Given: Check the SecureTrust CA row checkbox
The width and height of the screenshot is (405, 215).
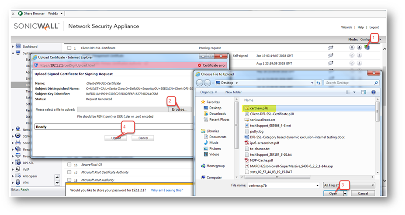Looking at the screenshot, I should (x=69, y=164).
